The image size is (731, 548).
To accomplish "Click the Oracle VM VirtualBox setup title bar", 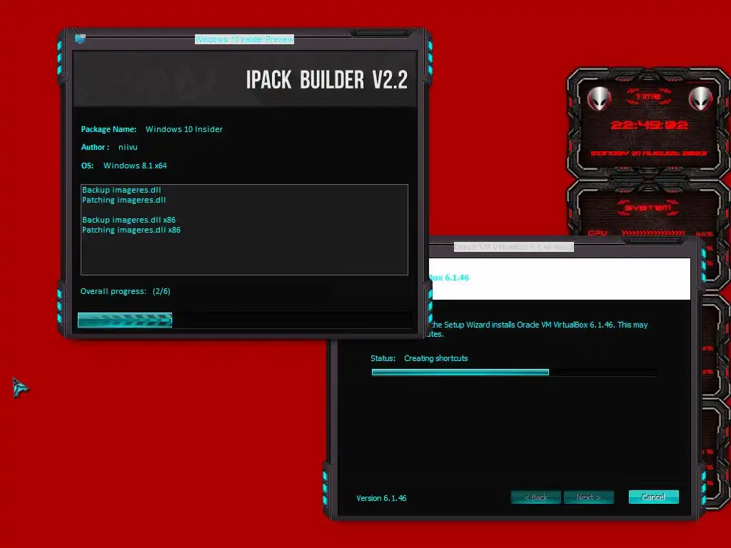I will click(514, 247).
